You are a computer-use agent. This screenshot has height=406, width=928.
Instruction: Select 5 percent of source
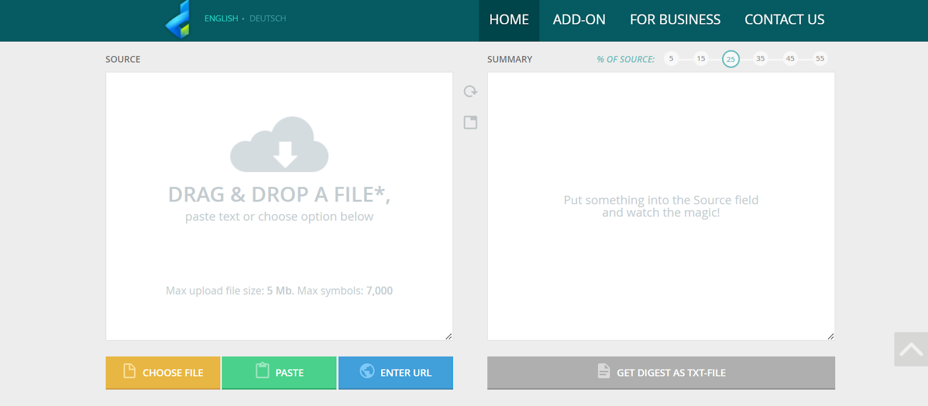click(x=671, y=58)
